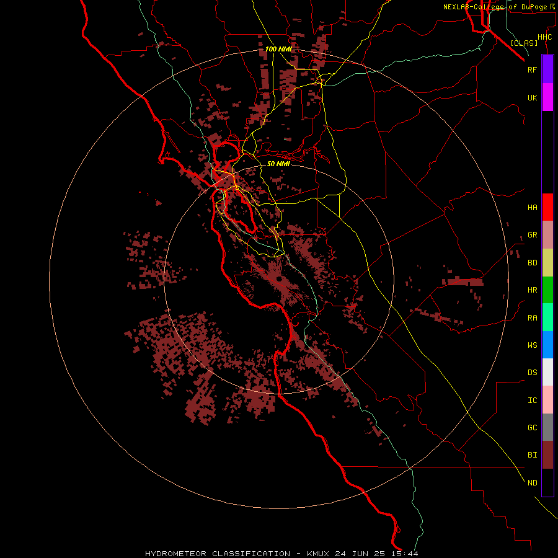Click the 'HR' legend label
558x558 pixels.
coord(532,290)
